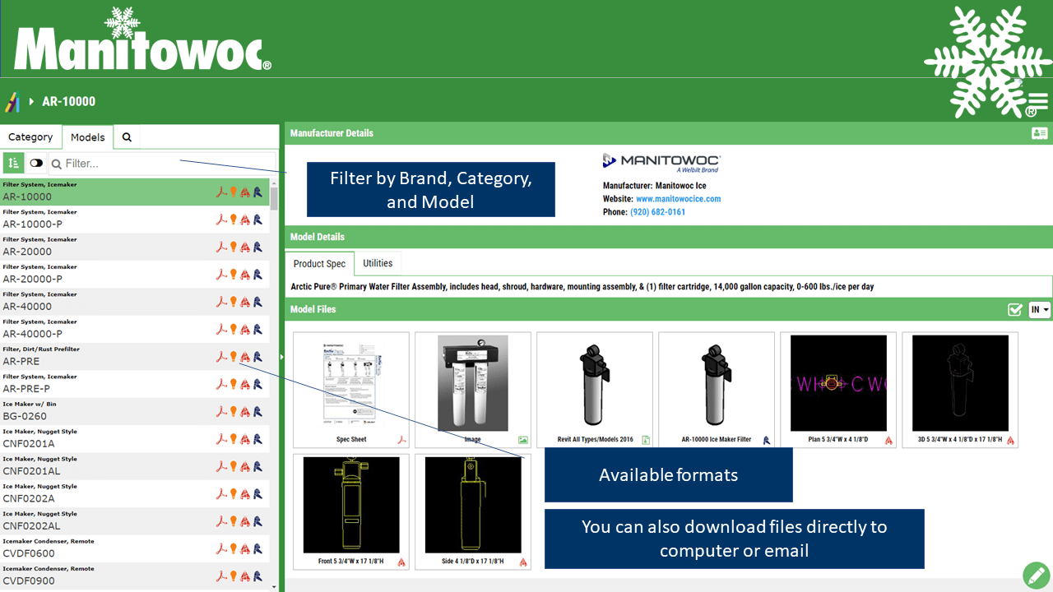1053x592 pixels.
Task: Click the sort order button beside the filter
Action: pyautogui.click(x=13, y=163)
